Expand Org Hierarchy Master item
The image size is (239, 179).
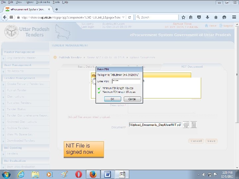3,58
